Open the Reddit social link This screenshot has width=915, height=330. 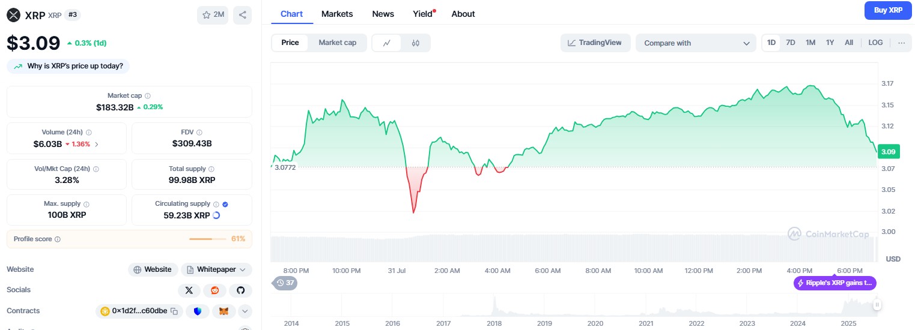coord(215,290)
